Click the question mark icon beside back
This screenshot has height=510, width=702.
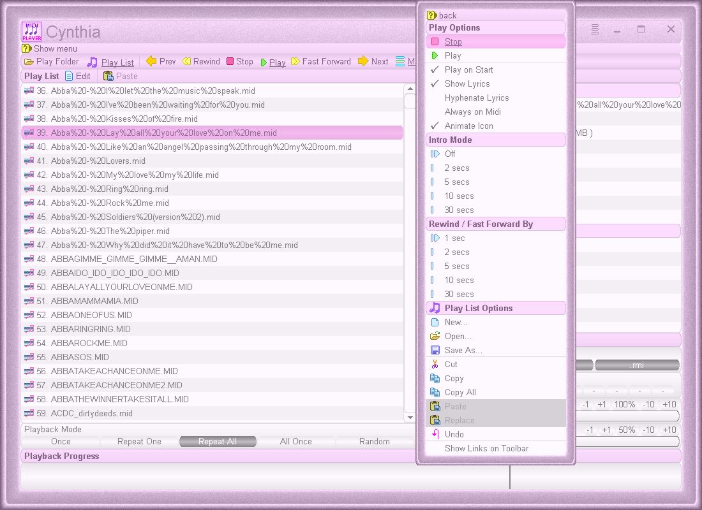431,15
